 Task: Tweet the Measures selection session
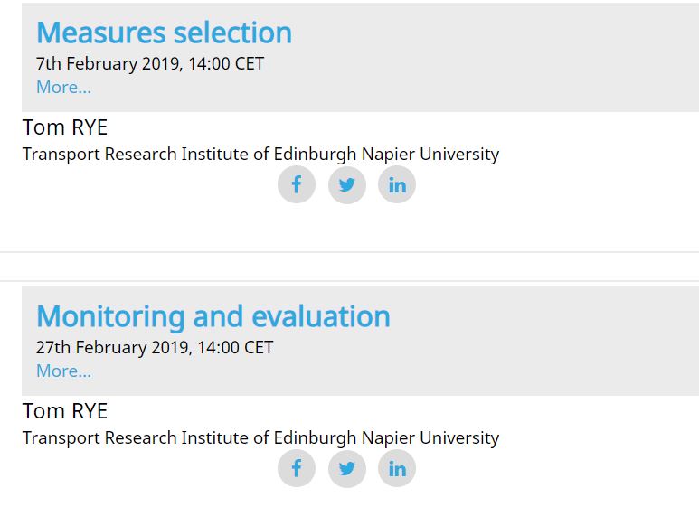(347, 184)
